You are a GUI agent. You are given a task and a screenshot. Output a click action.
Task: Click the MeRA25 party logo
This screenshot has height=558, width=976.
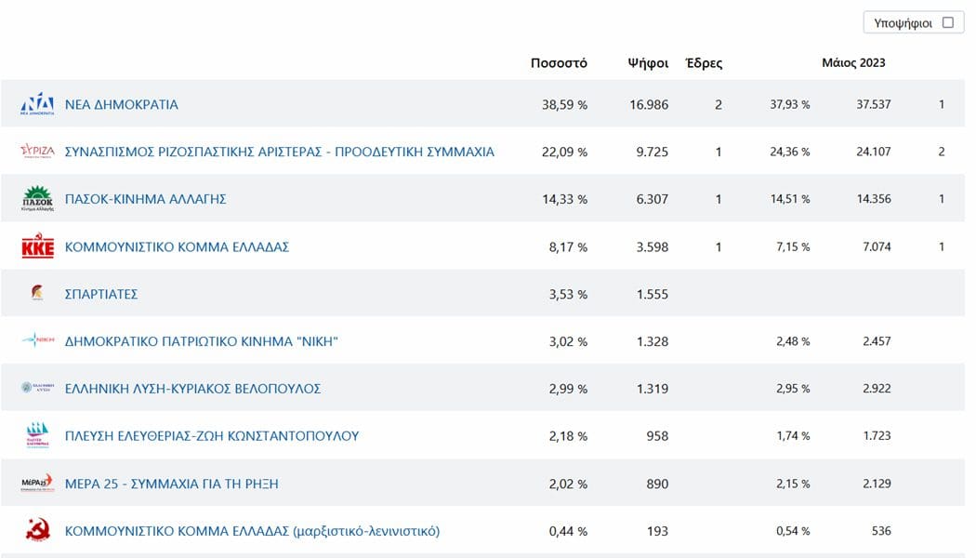click(37, 483)
